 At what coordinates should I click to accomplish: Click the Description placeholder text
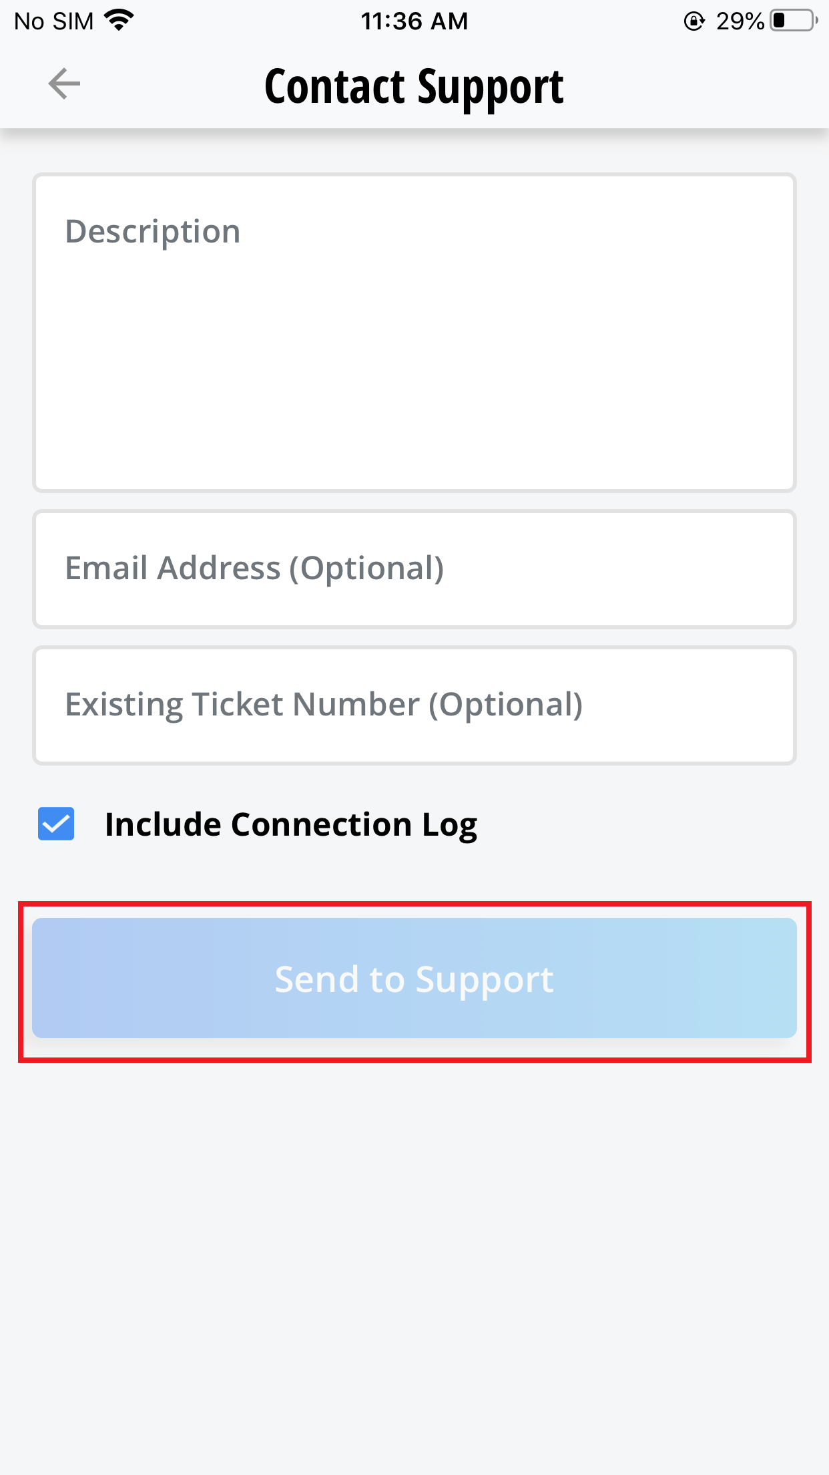coord(153,232)
